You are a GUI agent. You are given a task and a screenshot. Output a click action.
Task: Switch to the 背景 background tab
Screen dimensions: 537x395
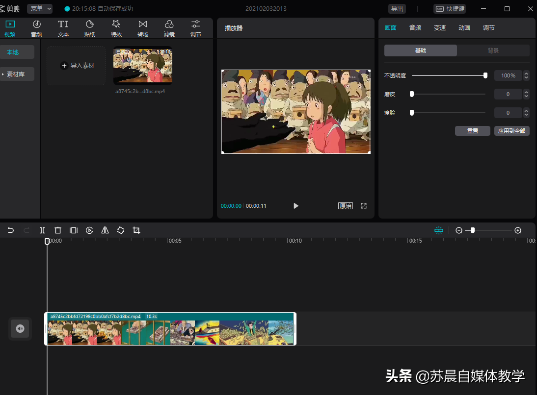coord(493,50)
